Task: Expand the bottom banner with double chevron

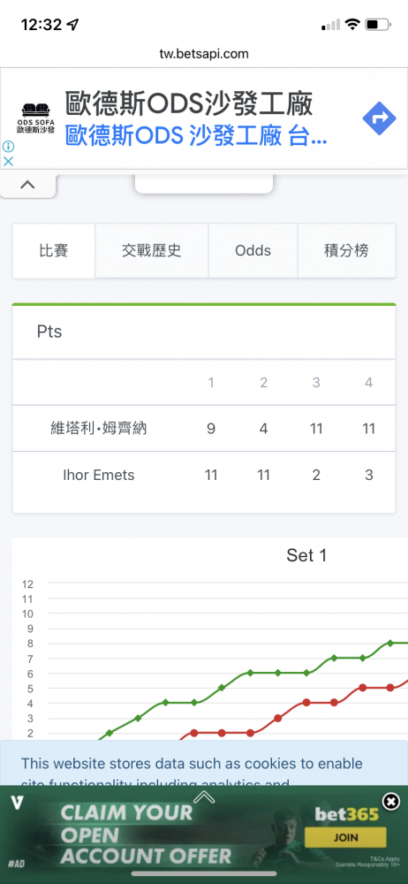Action: (204, 796)
